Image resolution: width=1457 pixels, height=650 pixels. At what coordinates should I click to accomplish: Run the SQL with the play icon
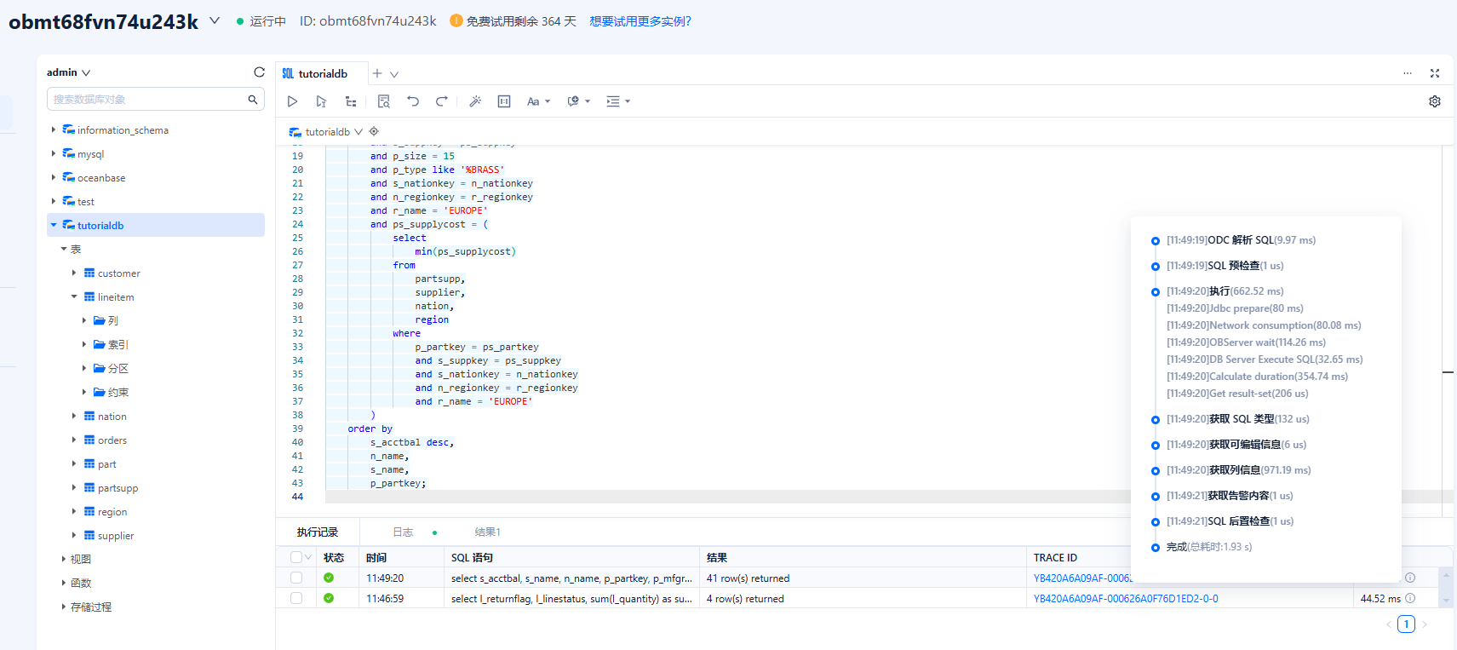coord(292,101)
